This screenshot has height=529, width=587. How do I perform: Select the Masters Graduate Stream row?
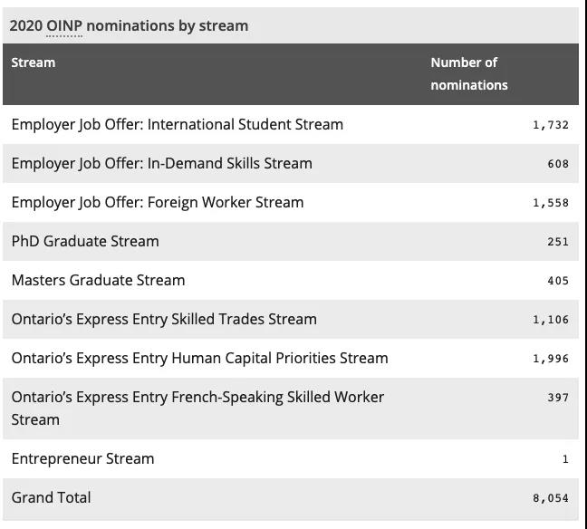click(x=98, y=280)
